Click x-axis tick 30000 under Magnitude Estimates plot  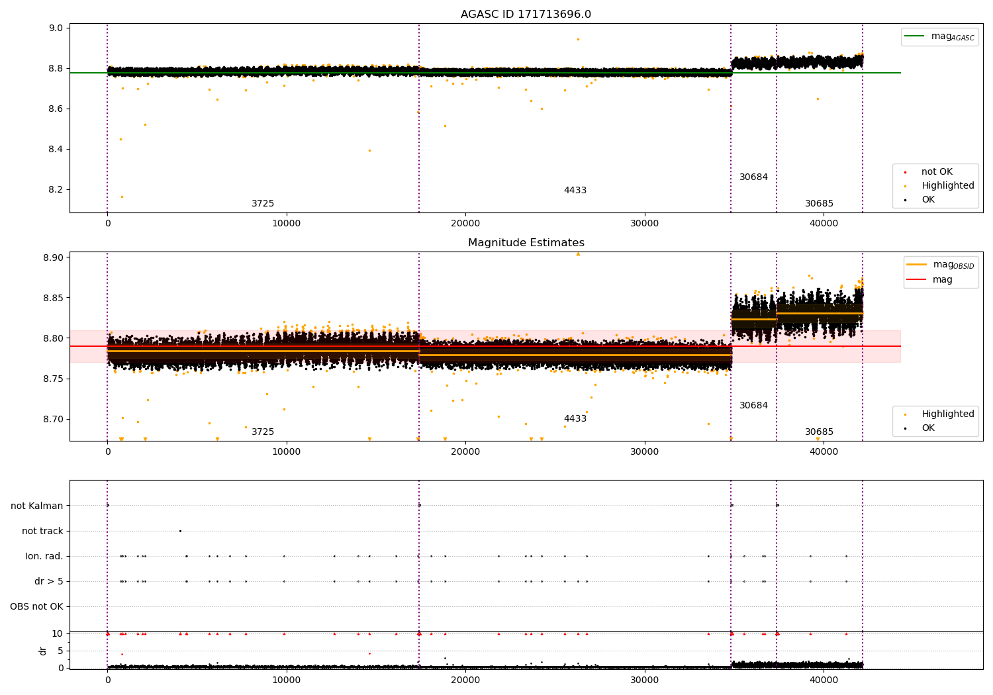pyautogui.click(x=644, y=452)
